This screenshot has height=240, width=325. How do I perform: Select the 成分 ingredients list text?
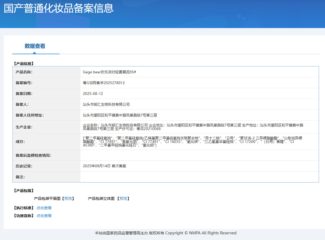192,142
